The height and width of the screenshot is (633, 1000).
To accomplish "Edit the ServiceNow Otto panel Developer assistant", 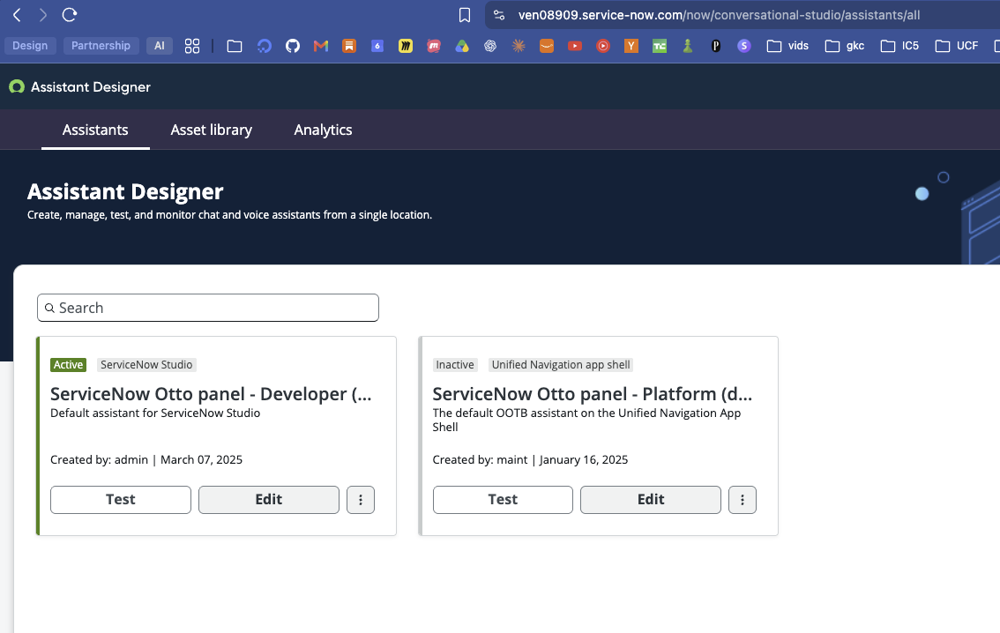I will point(268,500).
